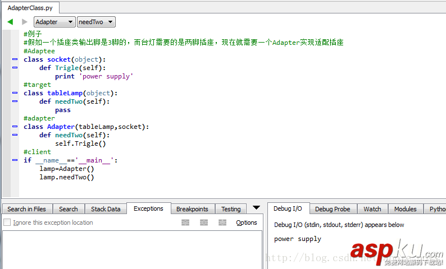Click the #client comment line
This screenshot has height=269, width=446.
click(x=37, y=152)
